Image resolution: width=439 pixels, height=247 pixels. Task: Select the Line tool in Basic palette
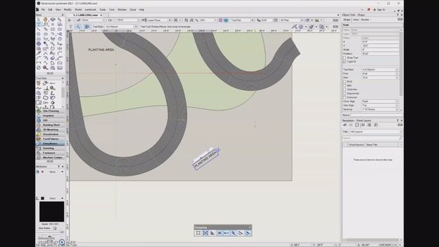click(x=38, y=29)
